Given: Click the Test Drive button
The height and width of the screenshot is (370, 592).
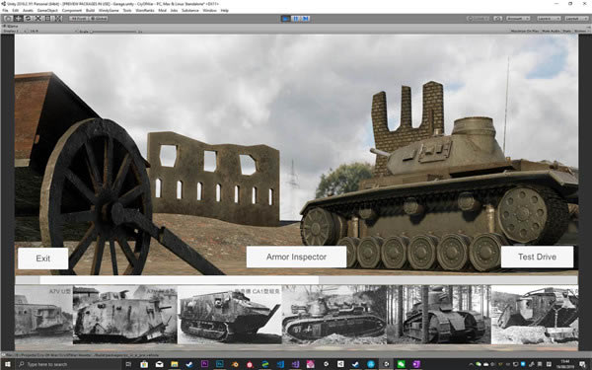Looking at the screenshot, I should pos(537,257).
